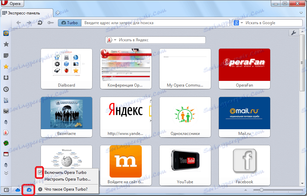The image size is (307, 196).
Task: Open the Яндекс speed dial tile
Action: point(126,117)
